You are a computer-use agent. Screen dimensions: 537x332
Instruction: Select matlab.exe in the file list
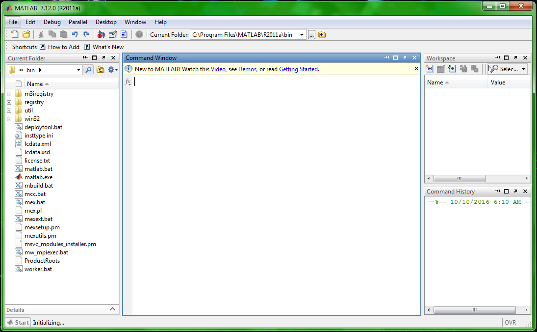tap(38, 177)
